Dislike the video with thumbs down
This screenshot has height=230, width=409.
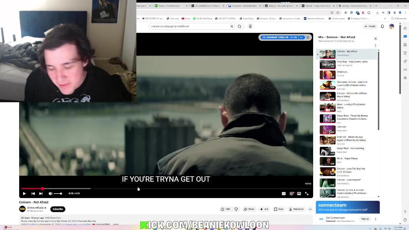pyautogui.click(x=236, y=209)
